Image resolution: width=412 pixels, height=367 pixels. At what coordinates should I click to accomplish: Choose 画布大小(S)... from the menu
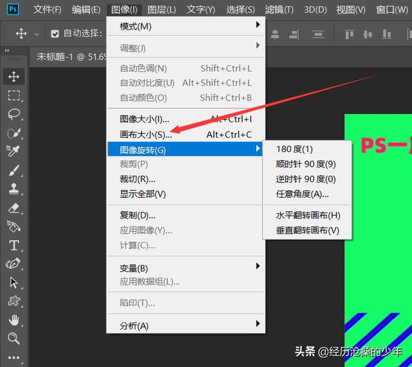pos(185,135)
